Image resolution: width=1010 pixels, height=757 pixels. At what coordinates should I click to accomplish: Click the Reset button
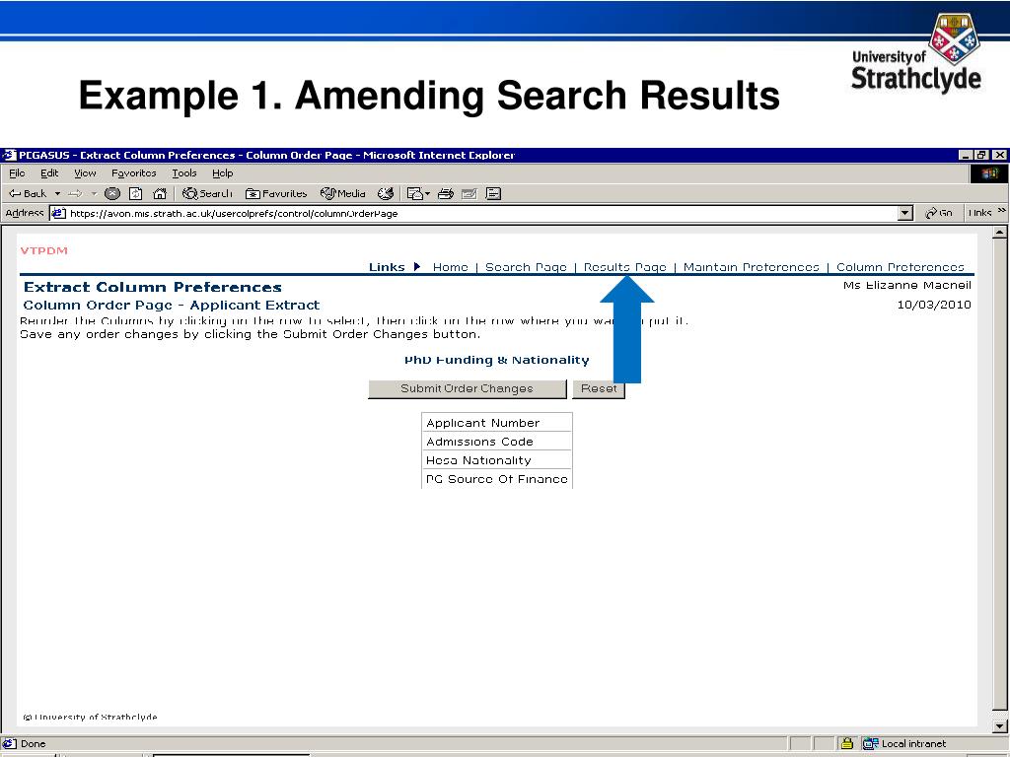(x=599, y=388)
